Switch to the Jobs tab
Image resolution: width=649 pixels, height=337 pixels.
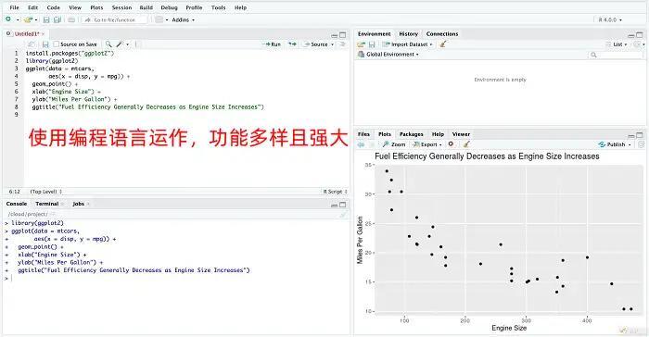[x=78, y=204]
